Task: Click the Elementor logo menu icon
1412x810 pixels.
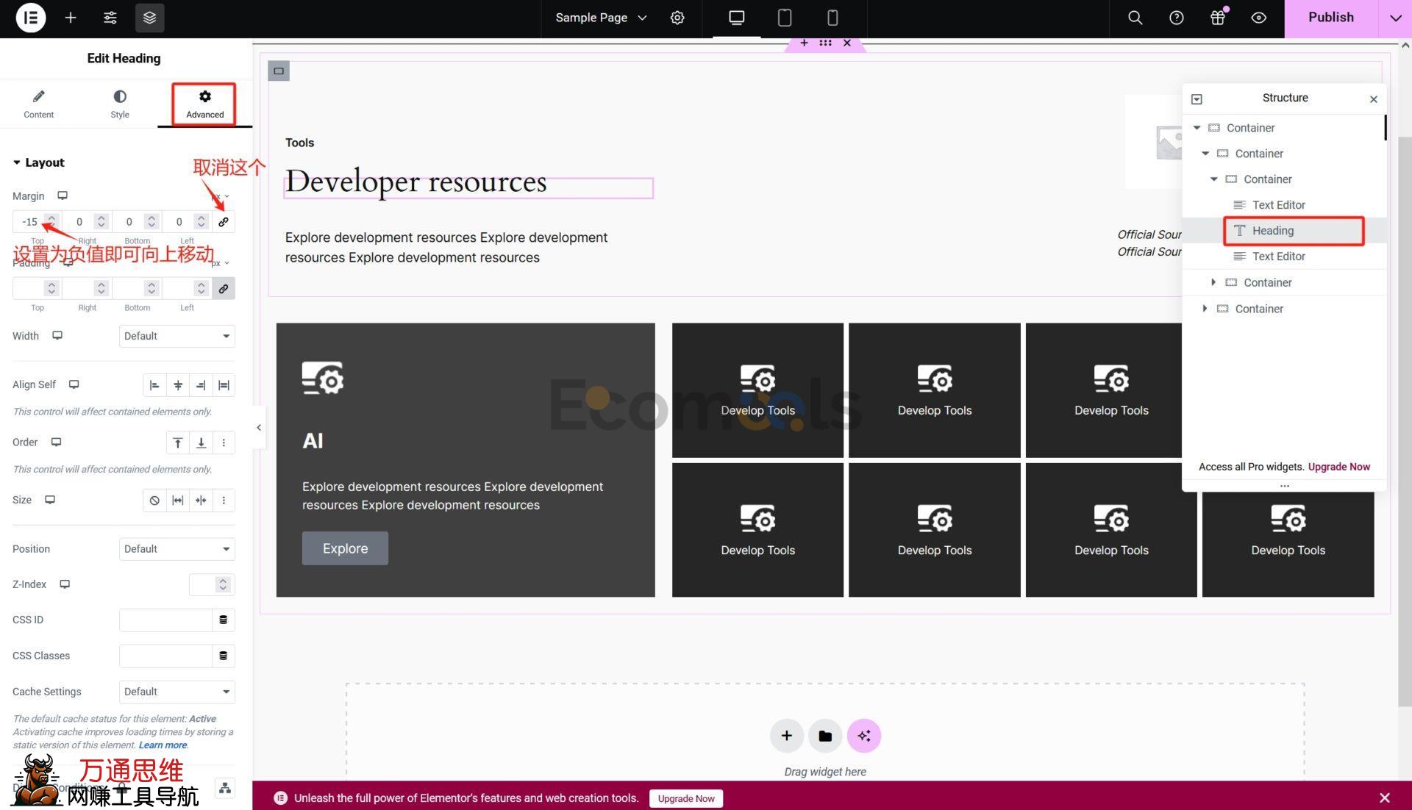Action: 31,18
